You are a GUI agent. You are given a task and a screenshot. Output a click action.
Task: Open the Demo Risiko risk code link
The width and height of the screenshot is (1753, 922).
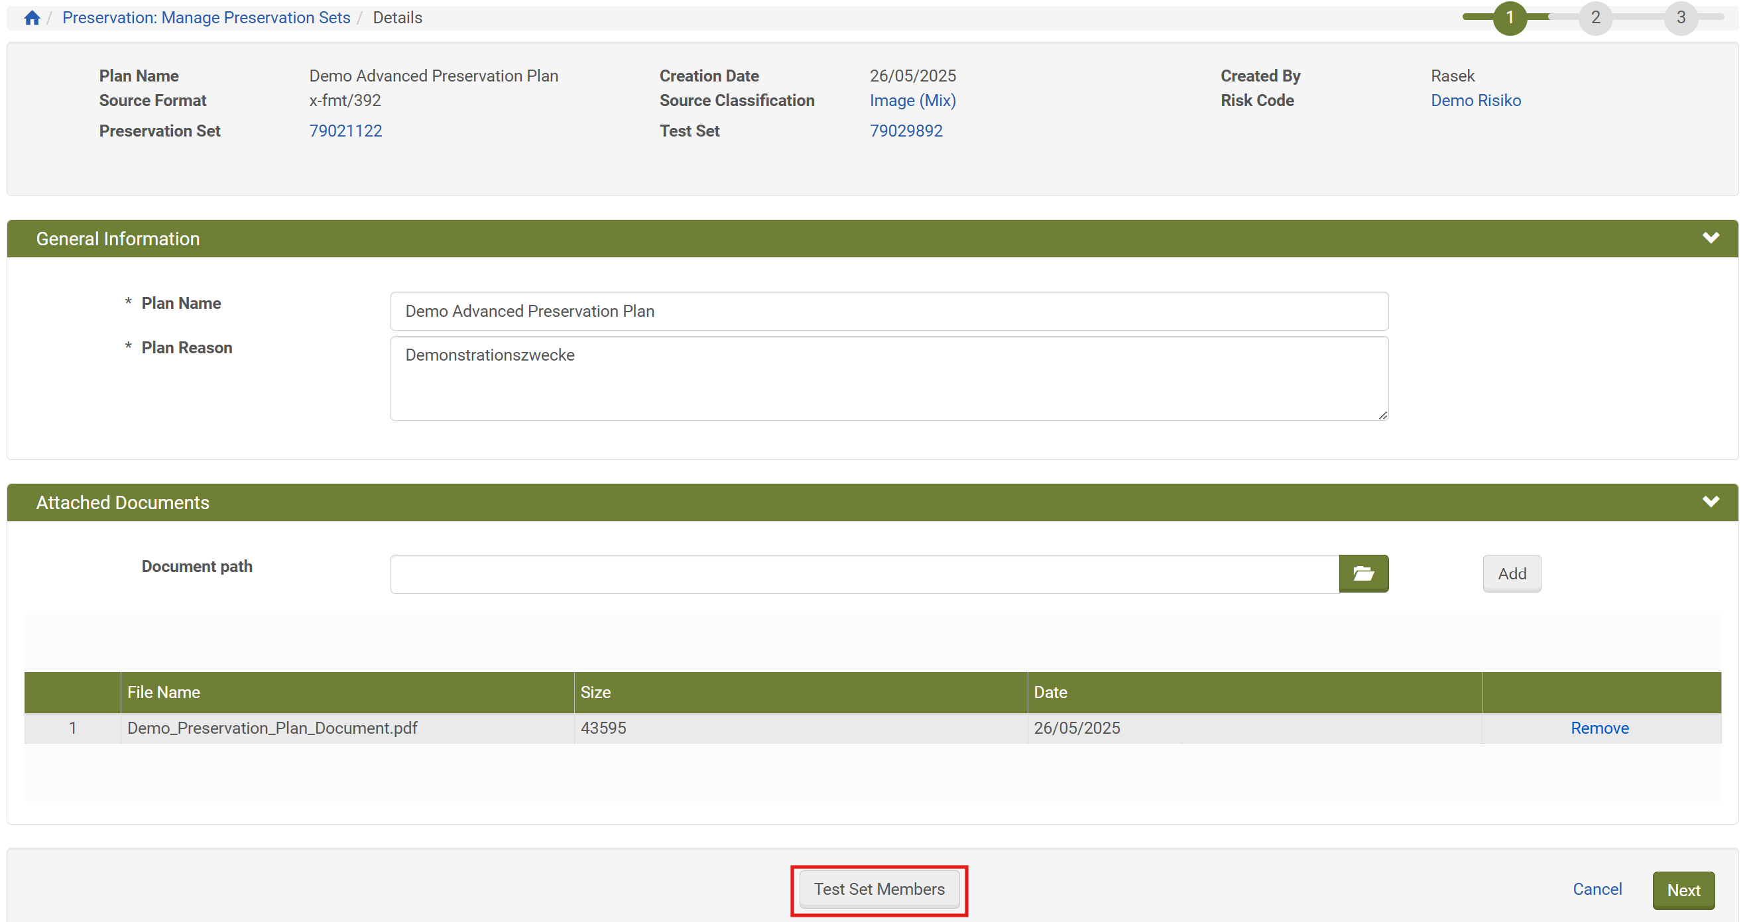[x=1475, y=101]
